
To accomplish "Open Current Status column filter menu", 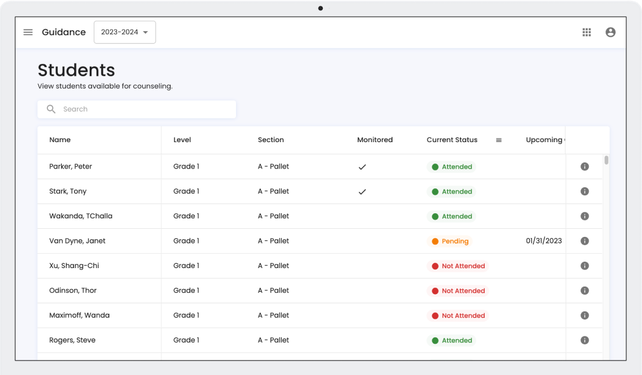I will [x=499, y=140].
